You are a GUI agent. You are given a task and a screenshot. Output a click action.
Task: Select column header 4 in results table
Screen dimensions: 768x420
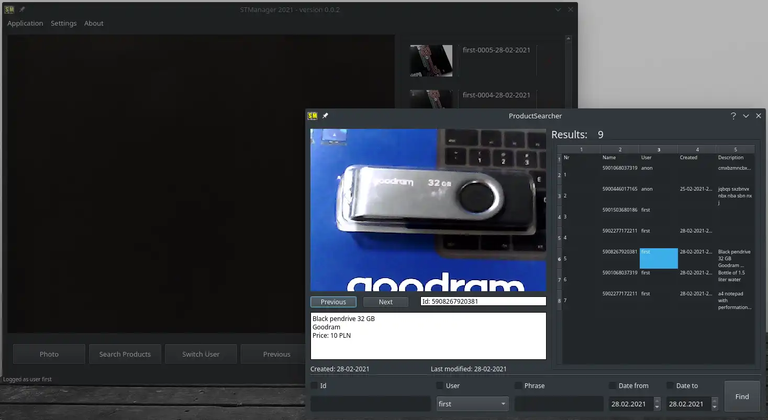coord(697,149)
